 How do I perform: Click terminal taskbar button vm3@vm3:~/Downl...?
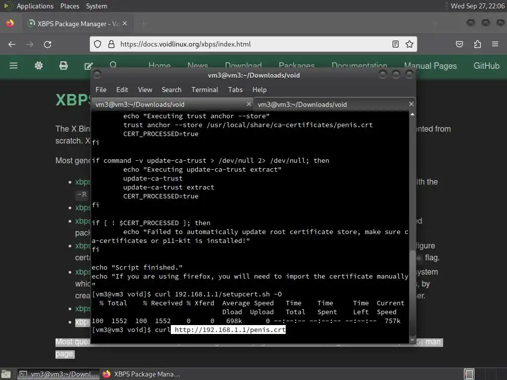pos(58,374)
